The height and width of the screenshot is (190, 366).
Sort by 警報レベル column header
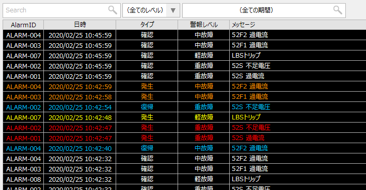click(203, 25)
